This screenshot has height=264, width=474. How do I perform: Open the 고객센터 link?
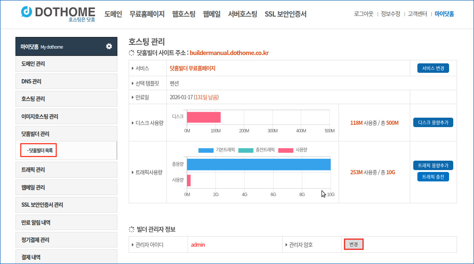(x=417, y=14)
